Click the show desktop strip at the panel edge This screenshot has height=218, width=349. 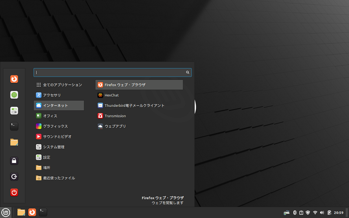point(347,213)
